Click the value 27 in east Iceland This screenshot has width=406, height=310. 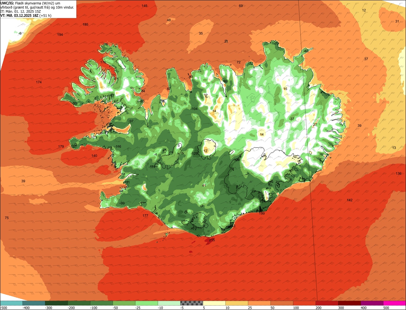[x=315, y=125]
